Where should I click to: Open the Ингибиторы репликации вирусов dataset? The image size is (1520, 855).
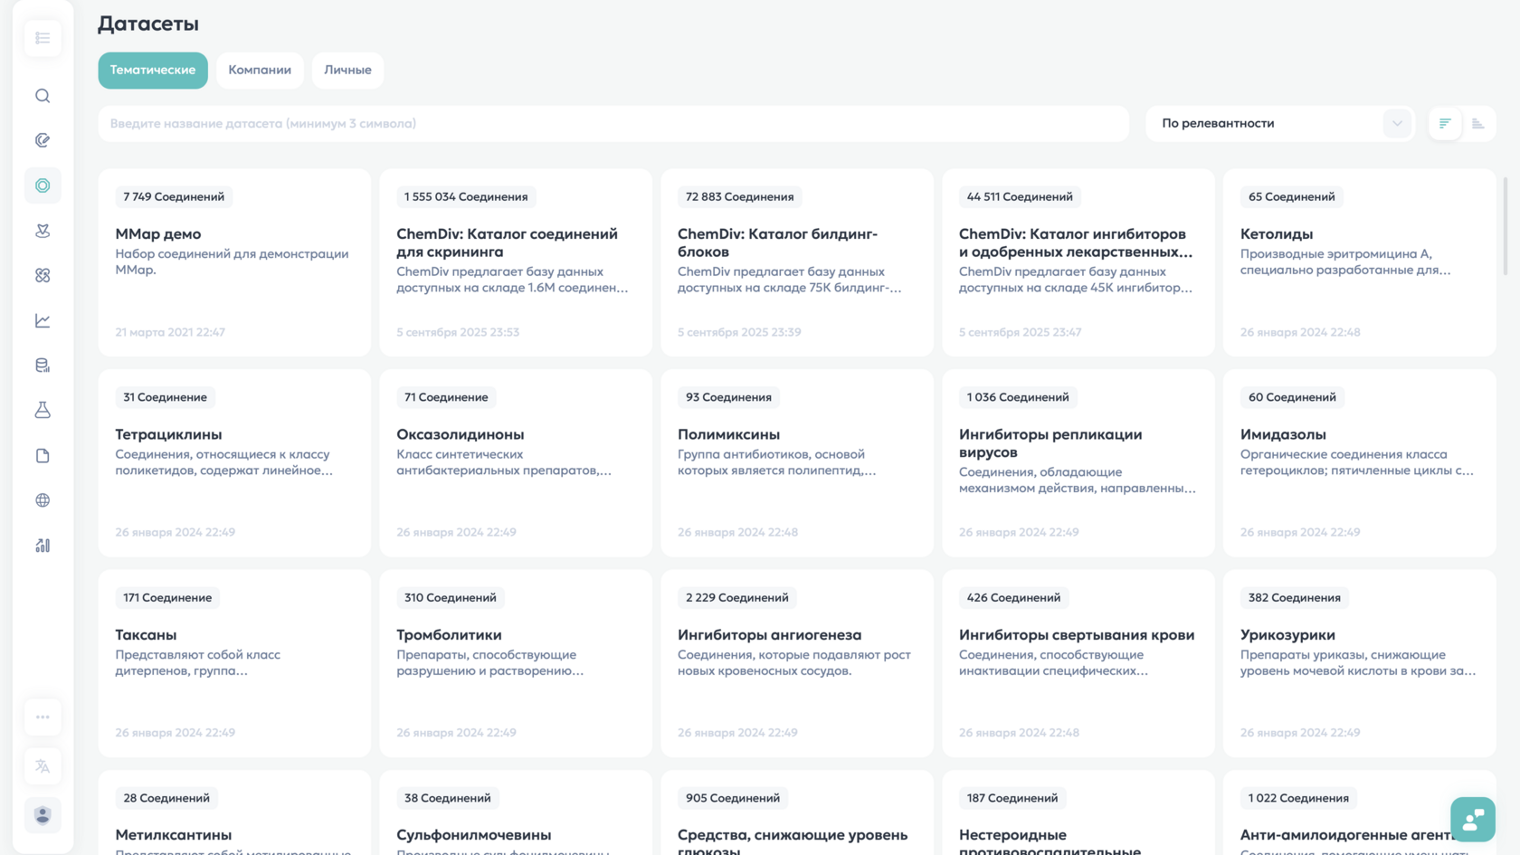coord(1078,463)
